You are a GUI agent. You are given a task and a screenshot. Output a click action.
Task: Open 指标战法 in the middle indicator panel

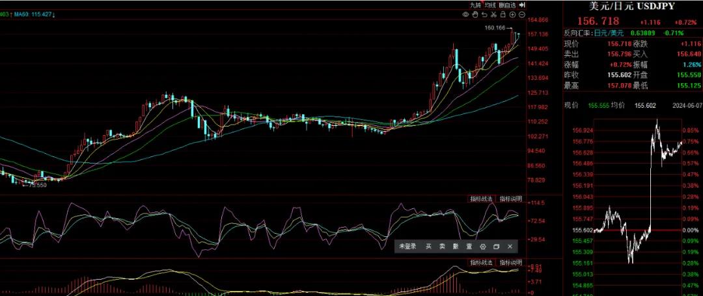pos(482,199)
